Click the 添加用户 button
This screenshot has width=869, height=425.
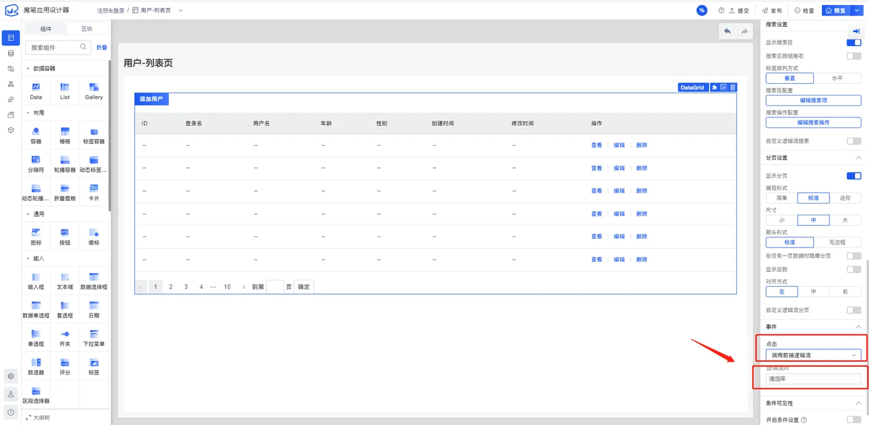(152, 99)
